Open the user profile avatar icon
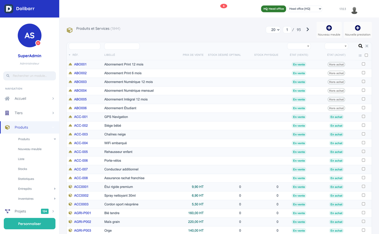Viewport: 379px width, 234px height. coord(354,10)
